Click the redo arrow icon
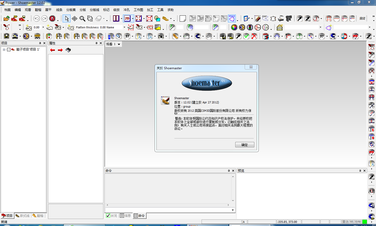Viewport: 376px width, 226px height. [44, 18]
